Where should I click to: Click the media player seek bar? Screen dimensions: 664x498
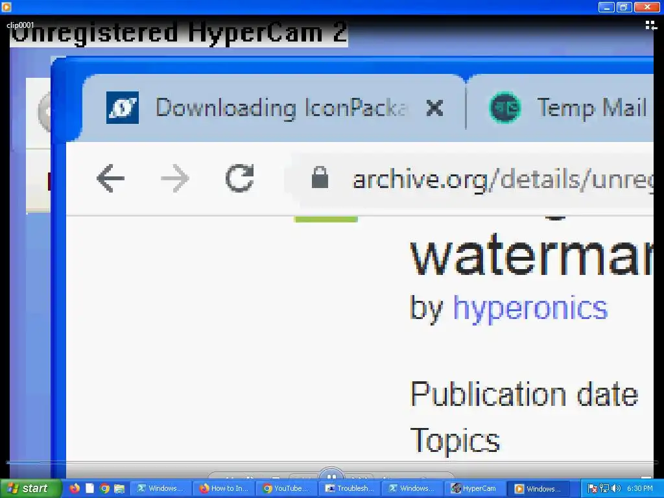tap(332, 462)
